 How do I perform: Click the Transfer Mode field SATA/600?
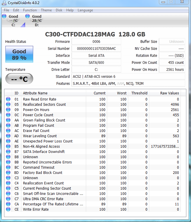[96, 62]
